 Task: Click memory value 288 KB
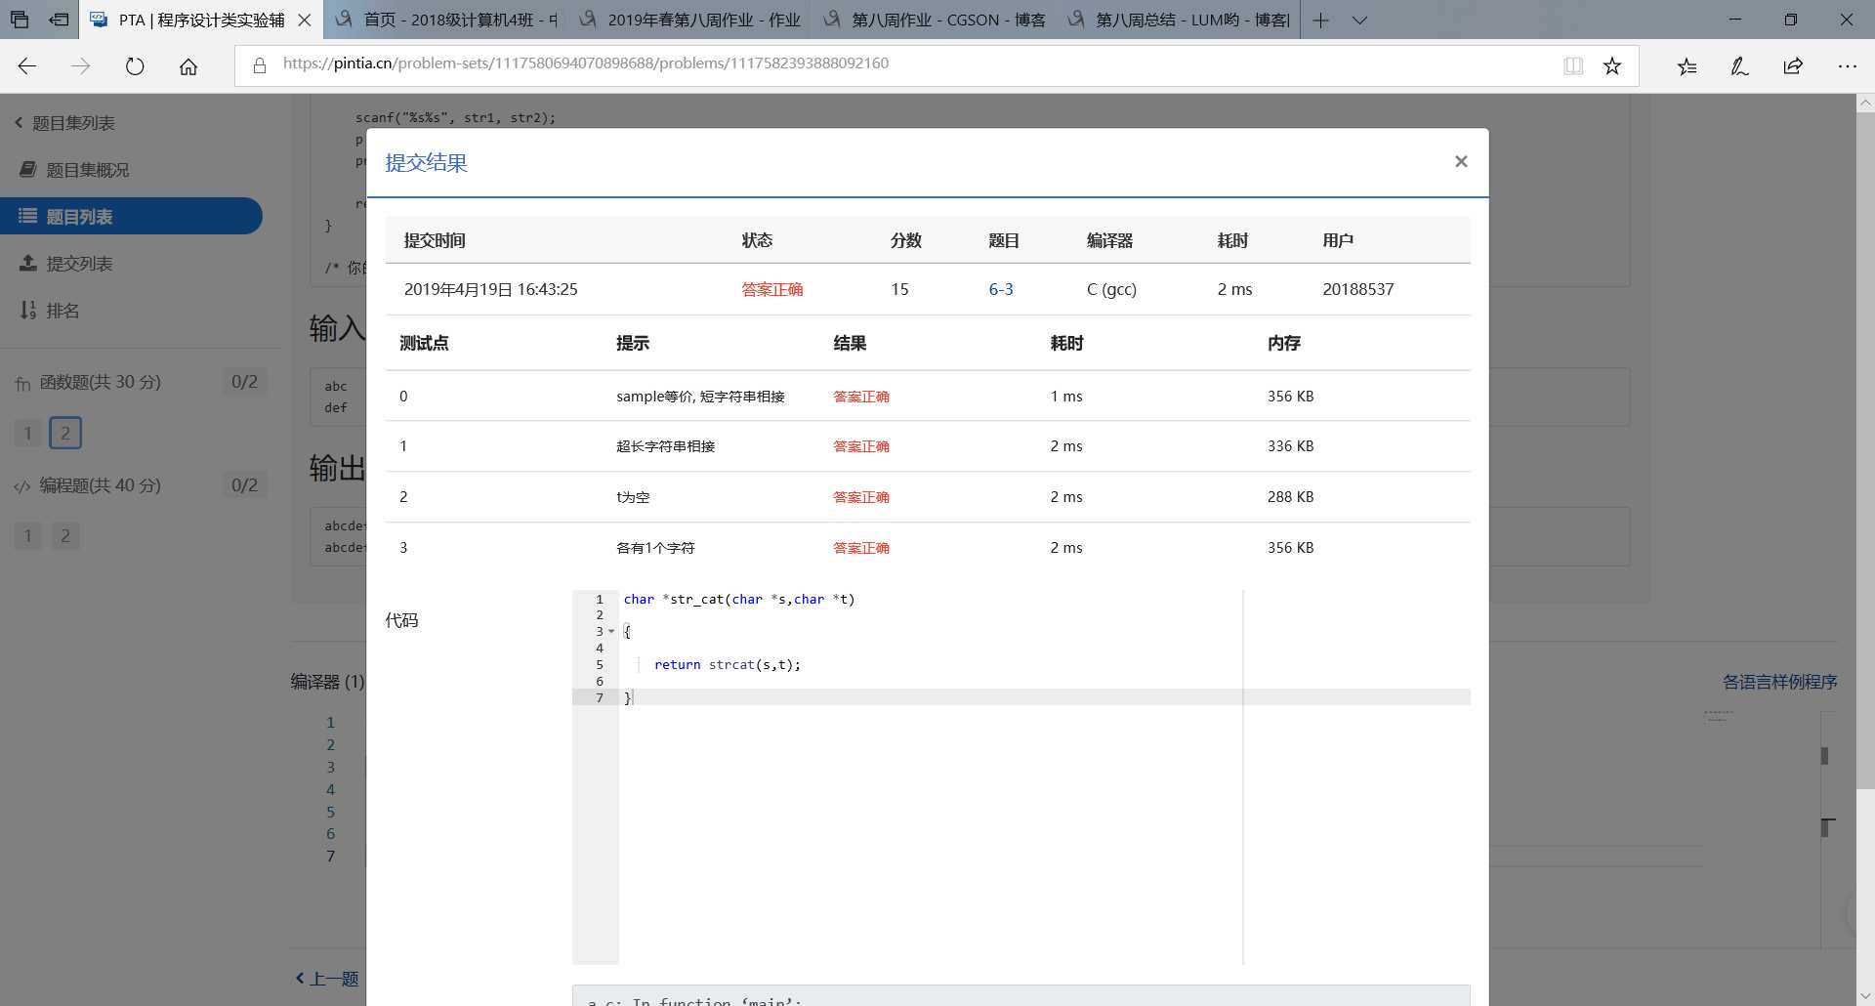(1291, 497)
